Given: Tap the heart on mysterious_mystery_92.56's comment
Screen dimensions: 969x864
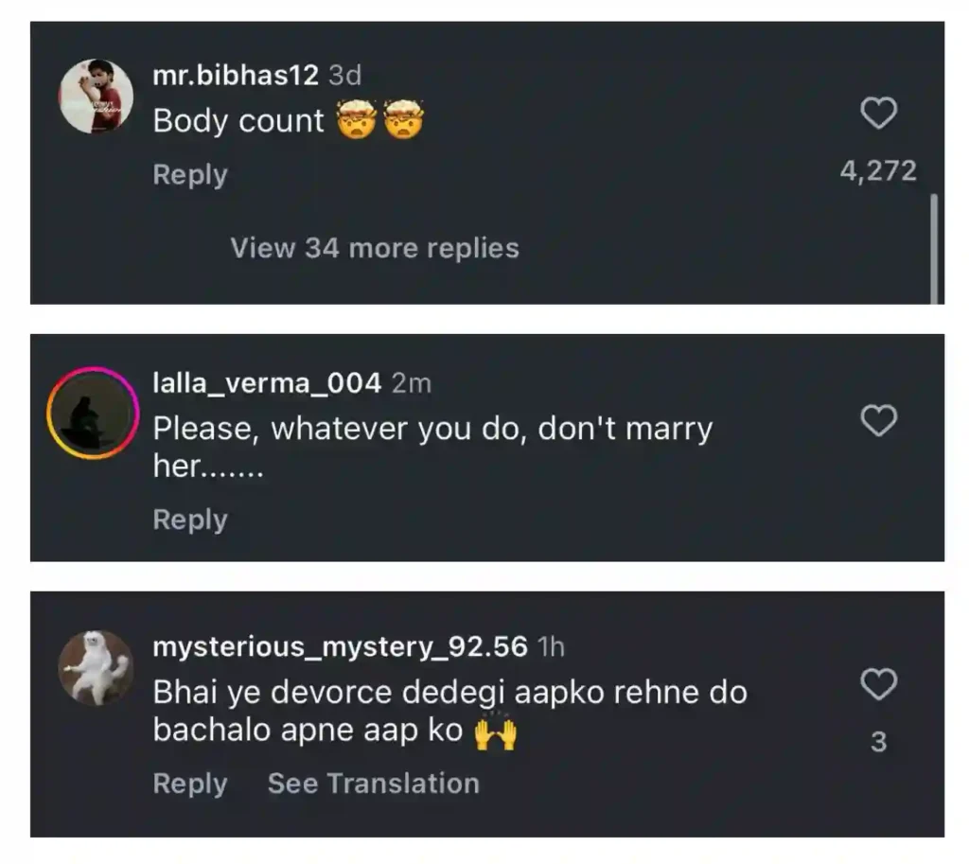Looking at the screenshot, I should (x=878, y=683).
